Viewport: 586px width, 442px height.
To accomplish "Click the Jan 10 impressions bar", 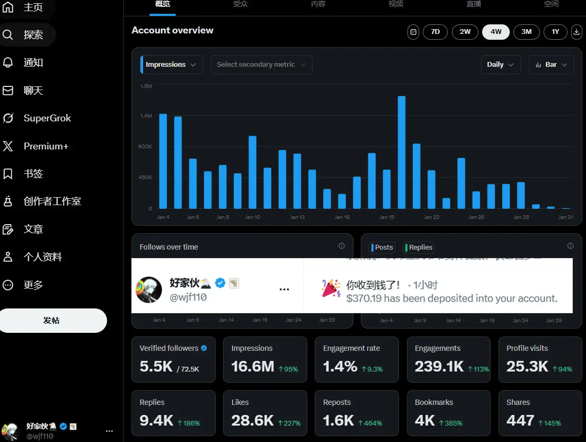I will pyautogui.click(x=252, y=172).
